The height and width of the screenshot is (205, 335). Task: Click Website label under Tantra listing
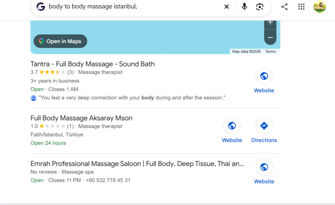[x=264, y=90]
